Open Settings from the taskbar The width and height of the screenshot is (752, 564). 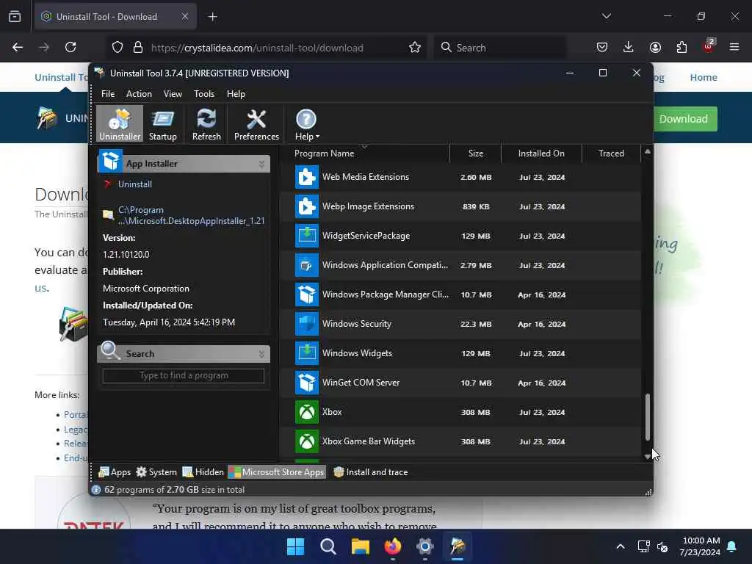(x=425, y=546)
